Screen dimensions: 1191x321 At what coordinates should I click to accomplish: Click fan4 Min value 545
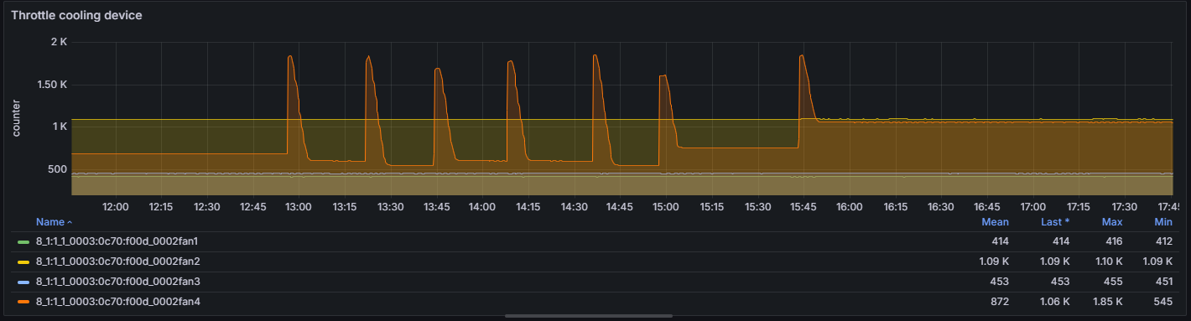1163,302
